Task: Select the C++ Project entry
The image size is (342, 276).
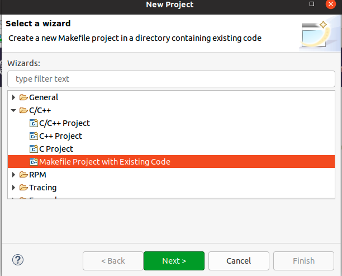Action: 60,136
